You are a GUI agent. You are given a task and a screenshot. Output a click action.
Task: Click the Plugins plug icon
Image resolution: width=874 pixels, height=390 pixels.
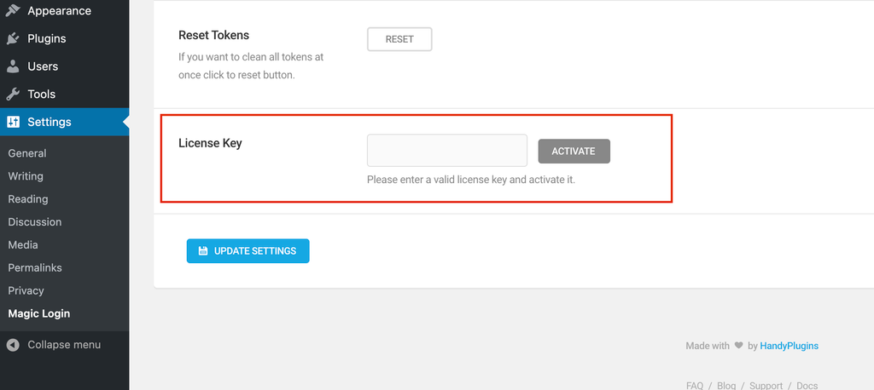click(13, 38)
